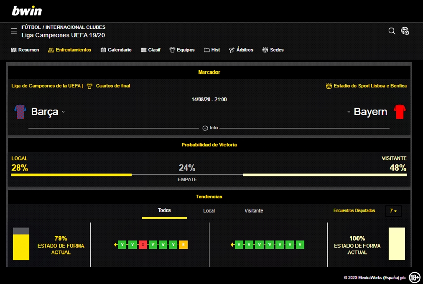The height and width of the screenshot is (284, 423).
Task: Click the 28% local probability
Action: (20, 168)
